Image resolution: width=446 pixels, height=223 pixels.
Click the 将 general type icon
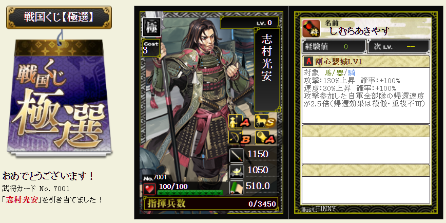(x=311, y=28)
